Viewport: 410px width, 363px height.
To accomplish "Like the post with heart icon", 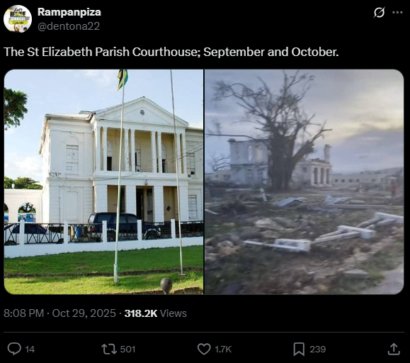I will (x=204, y=349).
